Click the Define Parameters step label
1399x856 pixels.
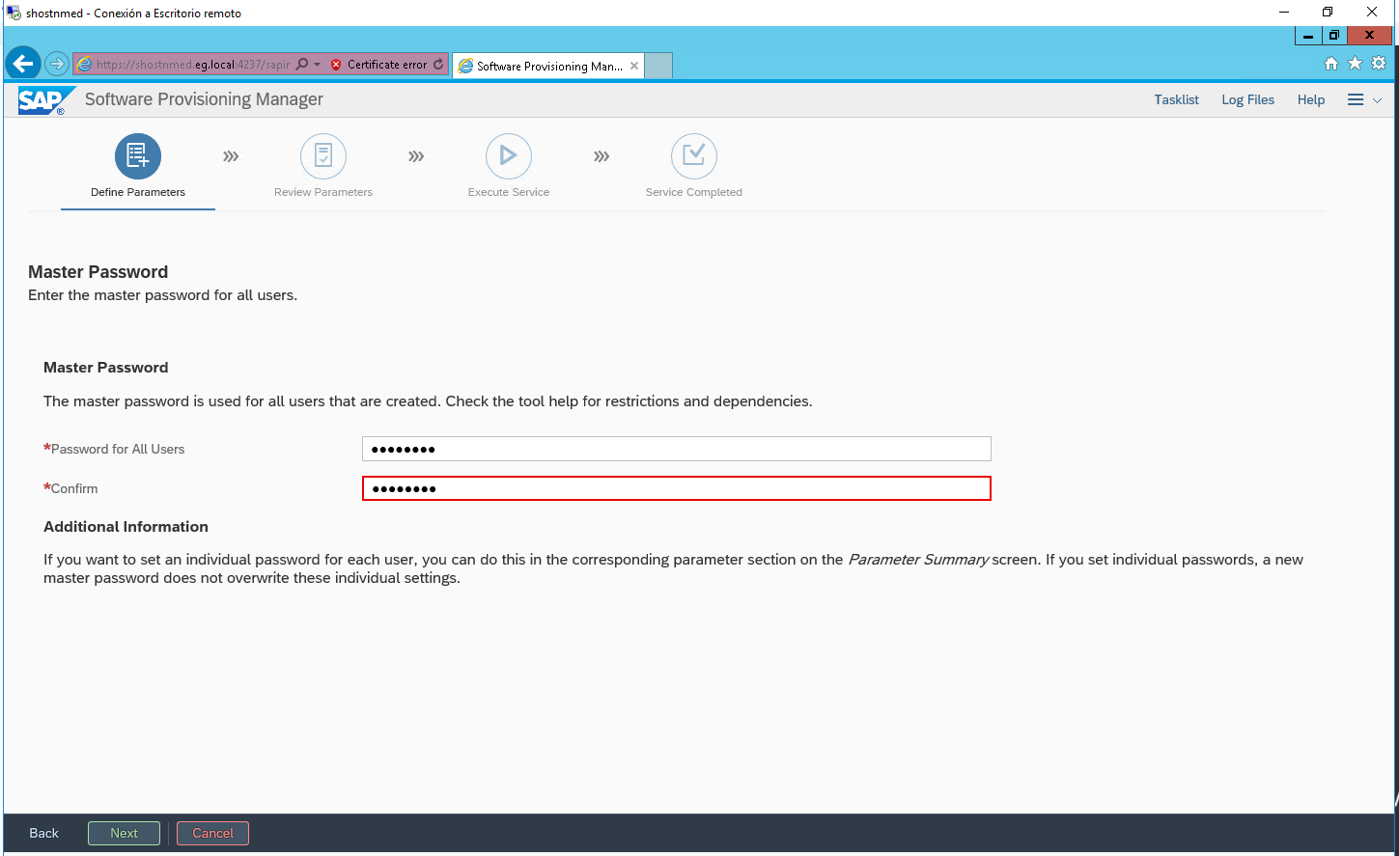coord(138,192)
